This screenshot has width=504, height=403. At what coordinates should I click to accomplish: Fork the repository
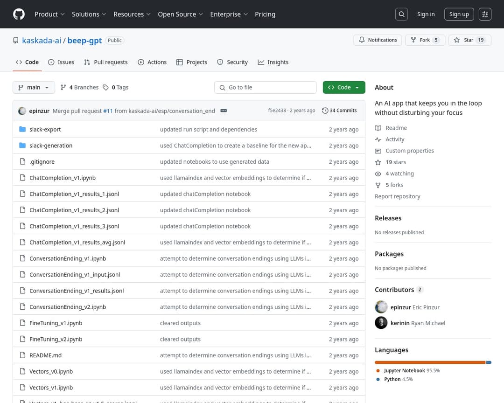tap(425, 40)
